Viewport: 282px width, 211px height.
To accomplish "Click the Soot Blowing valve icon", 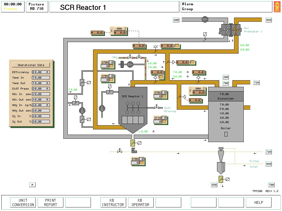I will tap(156, 107).
